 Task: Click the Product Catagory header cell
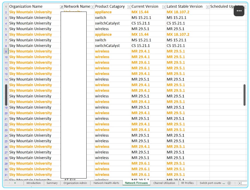[x=113, y=6]
